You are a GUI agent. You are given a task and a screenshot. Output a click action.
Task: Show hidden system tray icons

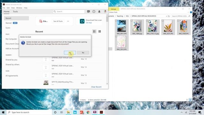[181, 112]
